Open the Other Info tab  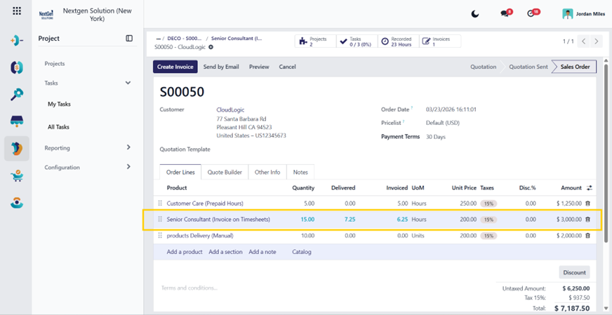(x=267, y=172)
